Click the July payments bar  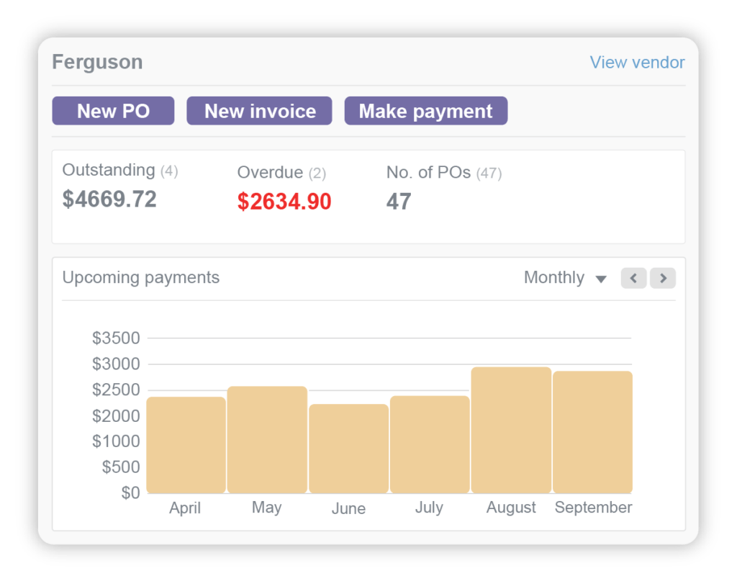pos(430,444)
